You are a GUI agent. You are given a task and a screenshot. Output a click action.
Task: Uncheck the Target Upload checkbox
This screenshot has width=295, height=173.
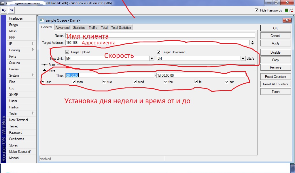(x=67, y=52)
